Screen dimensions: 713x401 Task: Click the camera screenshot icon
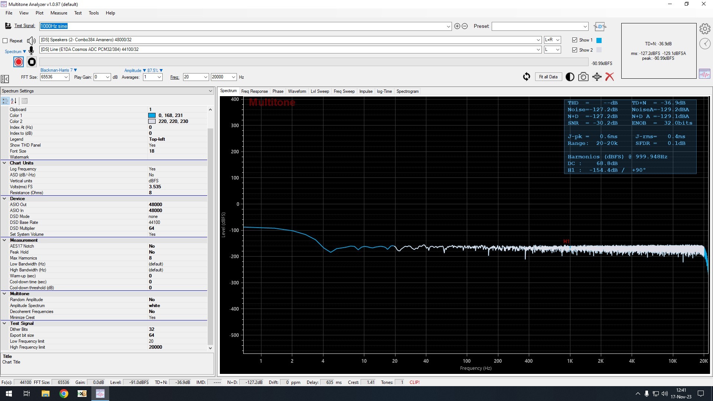point(583,77)
